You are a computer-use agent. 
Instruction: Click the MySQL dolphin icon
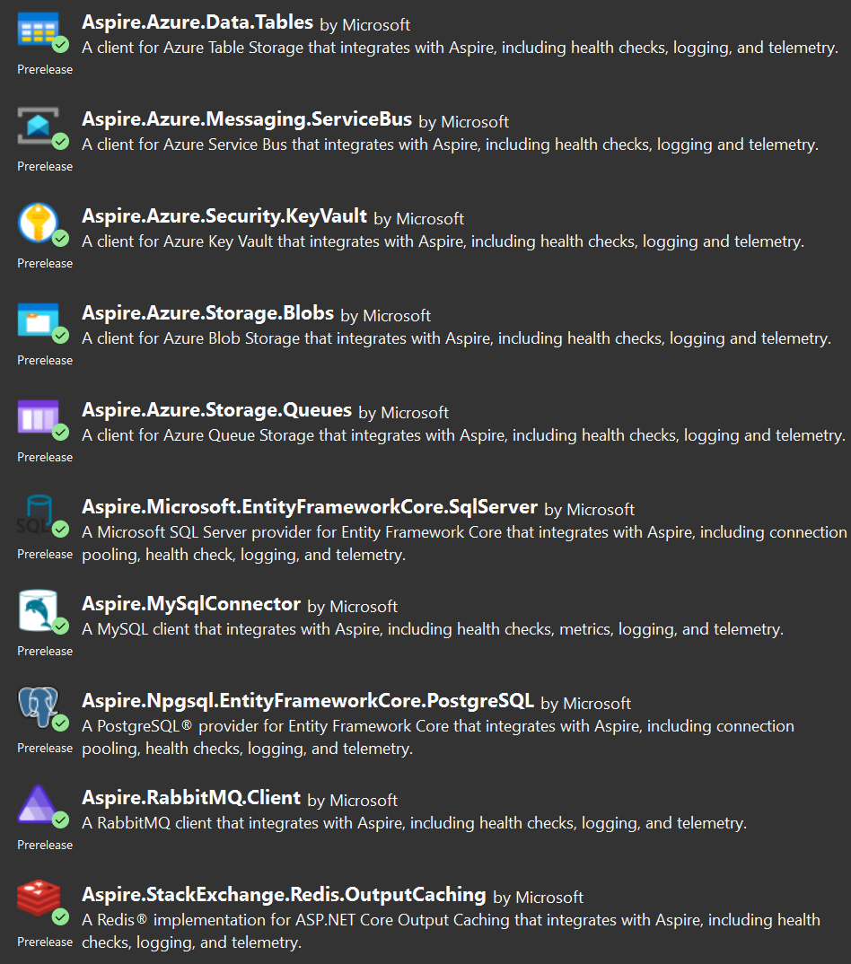(38, 610)
